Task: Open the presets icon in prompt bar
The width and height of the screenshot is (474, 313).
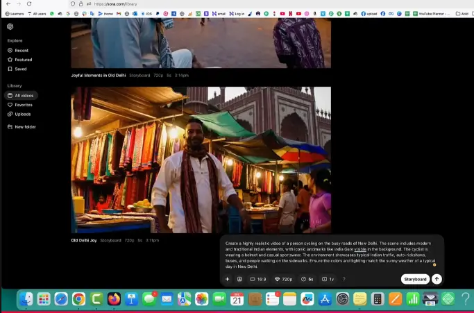Action: coord(239,279)
